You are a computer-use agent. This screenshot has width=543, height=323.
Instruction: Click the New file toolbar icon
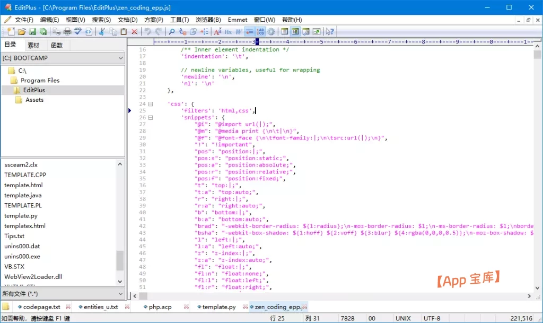(12, 32)
